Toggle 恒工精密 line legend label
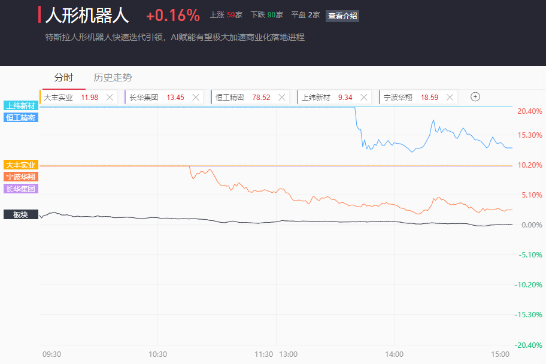 [21, 117]
